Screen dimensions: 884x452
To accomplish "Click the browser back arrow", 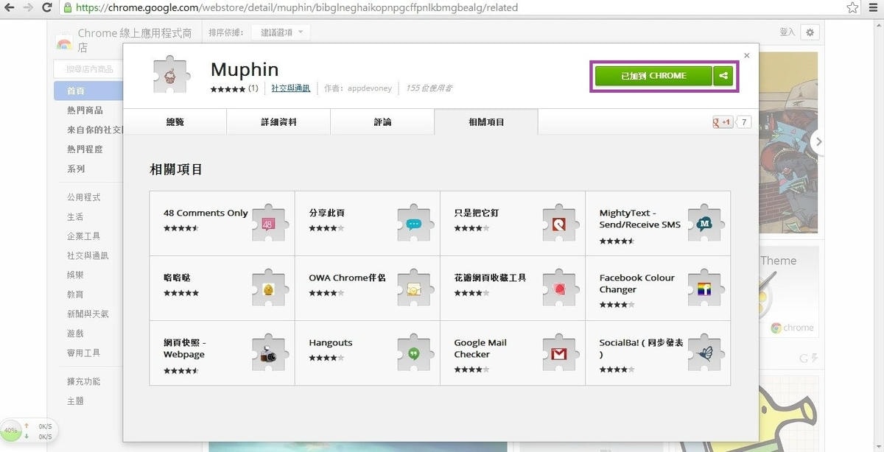I will click(10, 8).
